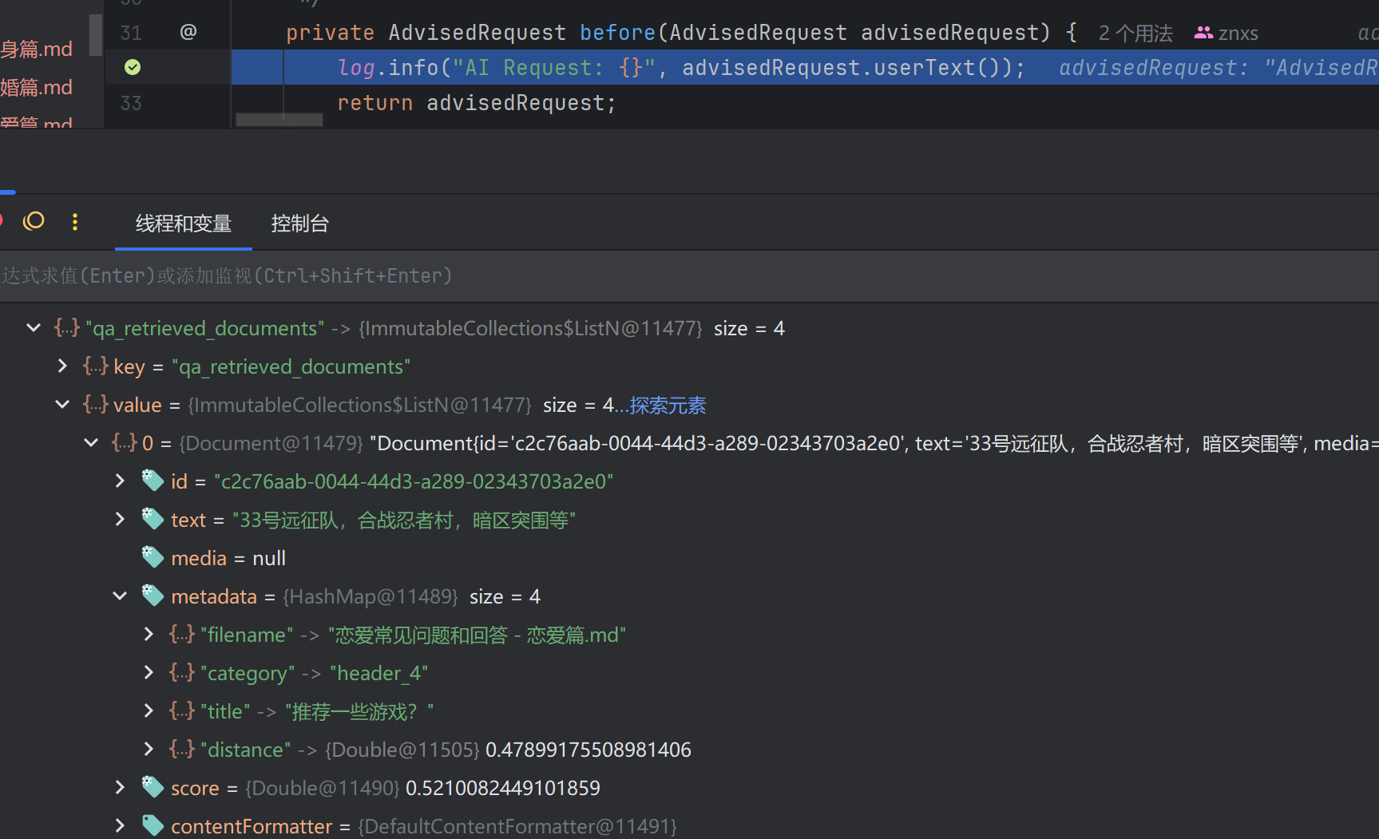This screenshot has width=1379, height=839.
Task: Open the more options three-dots icon
Action: click(x=75, y=222)
